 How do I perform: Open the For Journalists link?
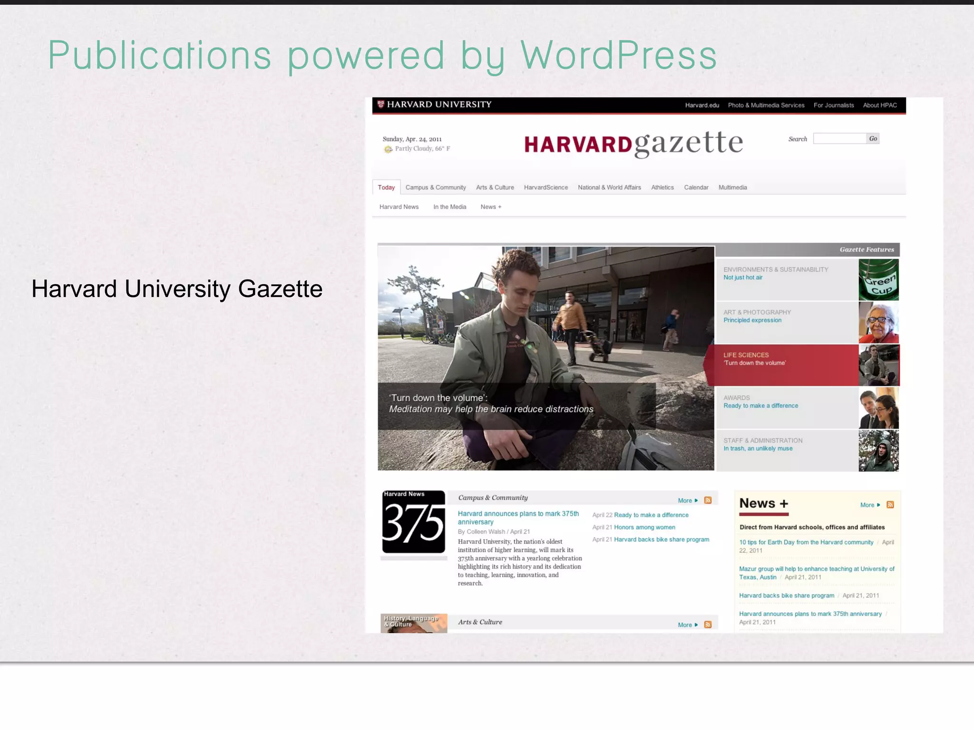click(834, 105)
